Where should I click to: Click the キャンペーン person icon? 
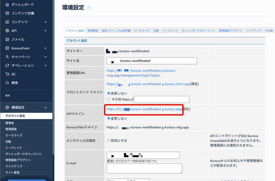click(x=7, y=57)
